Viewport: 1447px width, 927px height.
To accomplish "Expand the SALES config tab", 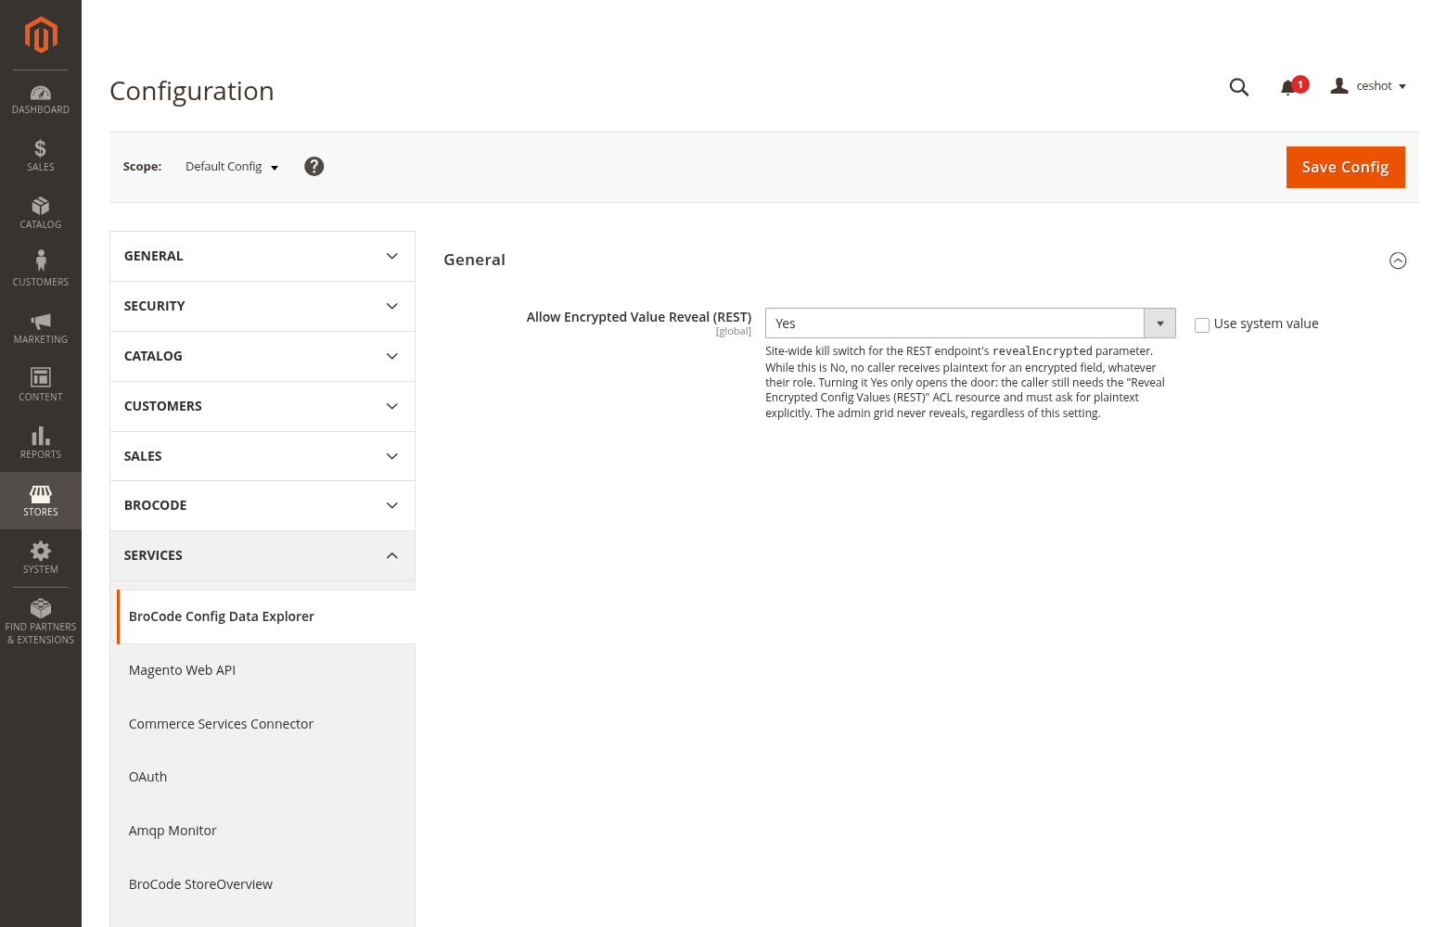I will click(x=263, y=456).
